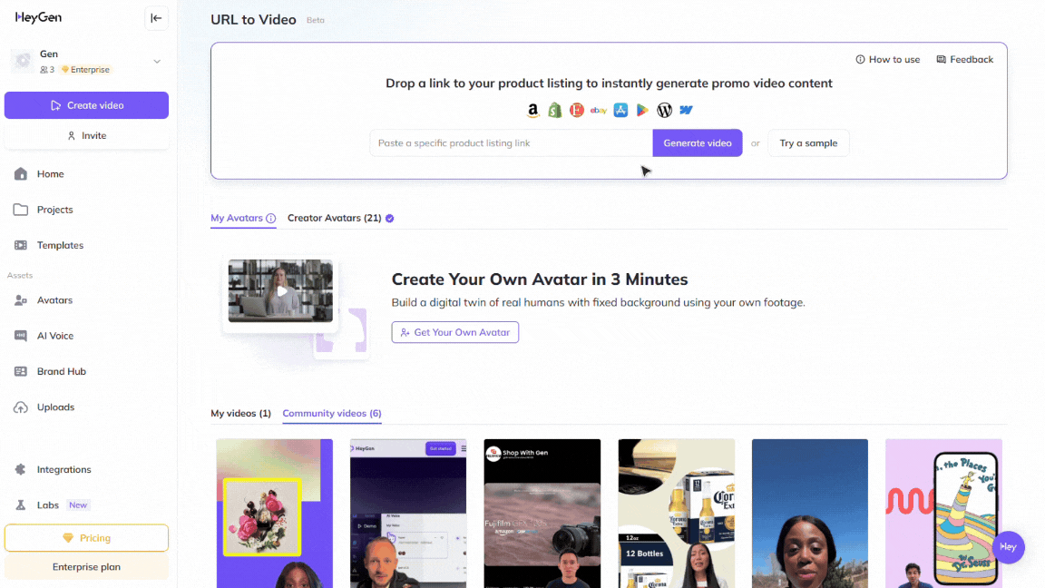This screenshot has height=588, width=1045.
Task: Collapse the sidebar with the arrow icon
Action: [156, 18]
